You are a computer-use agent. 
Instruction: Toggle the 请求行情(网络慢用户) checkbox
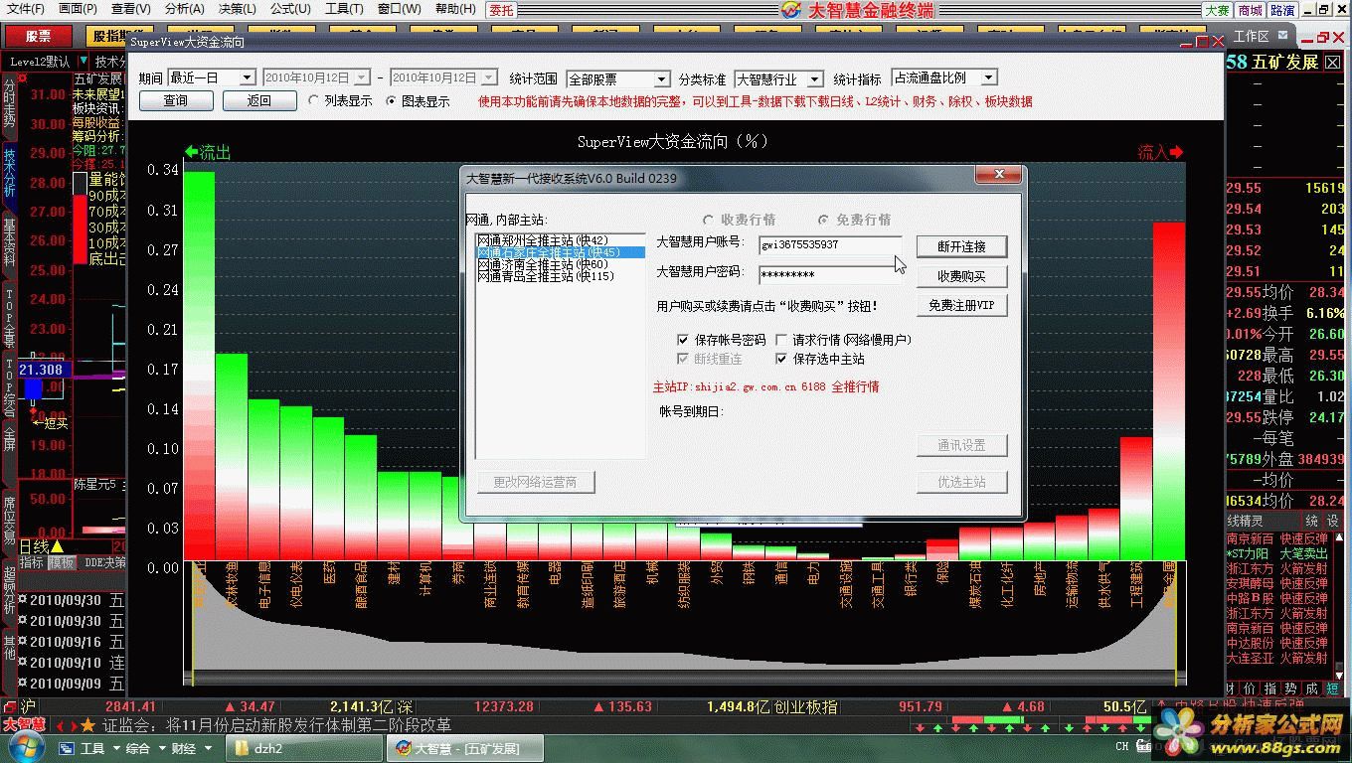click(781, 340)
